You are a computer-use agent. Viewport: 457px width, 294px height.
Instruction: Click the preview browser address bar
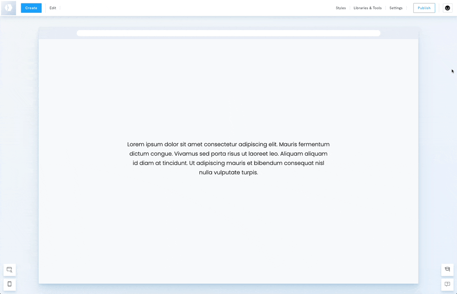[x=228, y=33]
